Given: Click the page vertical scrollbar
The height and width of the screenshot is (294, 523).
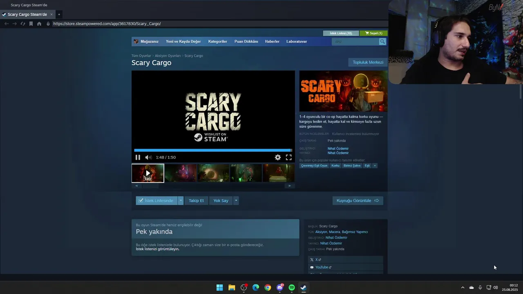Looking at the screenshot, I should tap(521, 91).
